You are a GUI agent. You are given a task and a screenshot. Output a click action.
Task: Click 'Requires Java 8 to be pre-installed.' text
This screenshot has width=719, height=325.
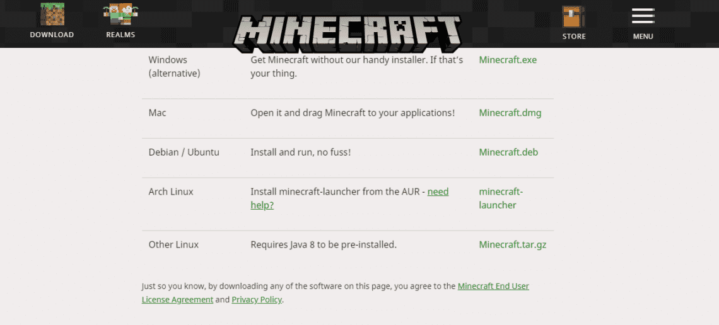point(324,244)
